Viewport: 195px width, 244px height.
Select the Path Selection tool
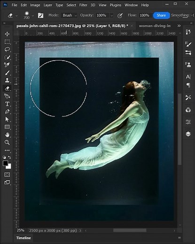pos(7,119)
